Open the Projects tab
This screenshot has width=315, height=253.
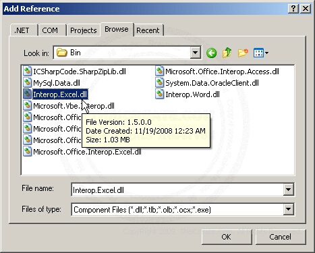pos(84,30)
